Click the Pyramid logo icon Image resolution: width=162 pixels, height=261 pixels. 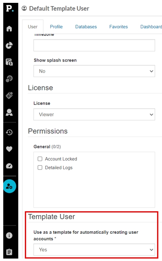(10, 8)
